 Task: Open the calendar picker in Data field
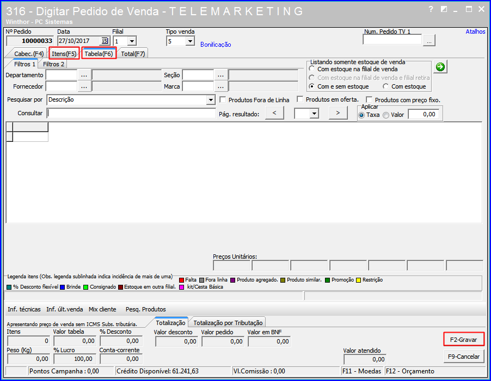[105, 41]
